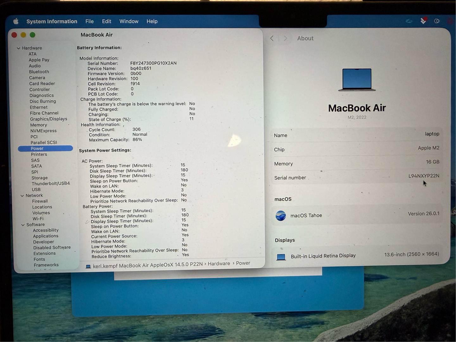Click Hardware in the bottom path bar

click(219, 264)
